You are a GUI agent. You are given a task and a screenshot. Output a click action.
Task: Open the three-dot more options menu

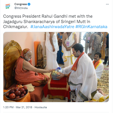107,4
